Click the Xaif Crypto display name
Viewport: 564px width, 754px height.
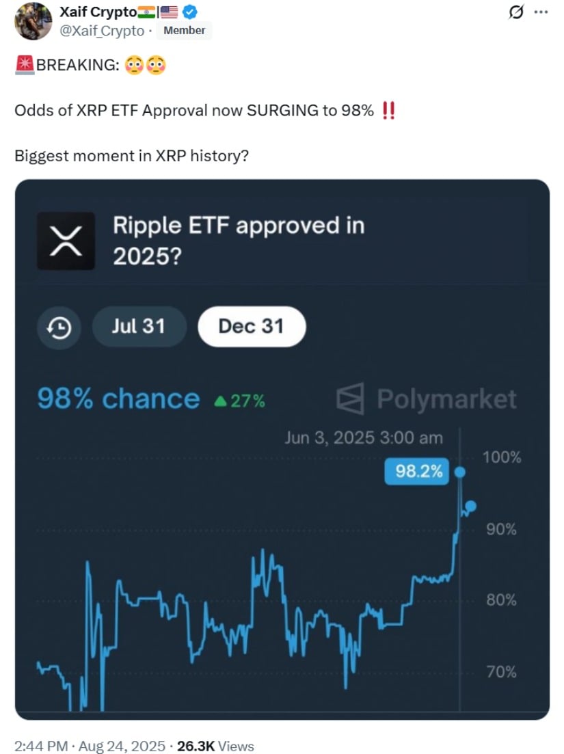coord(98,12)
